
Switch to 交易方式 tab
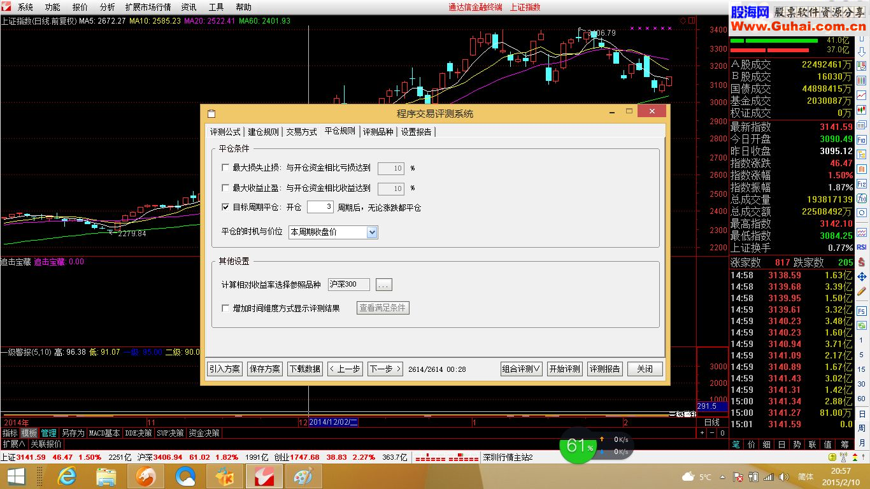(x=301, y=132)
